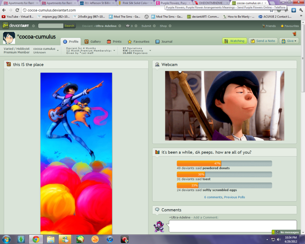Click the browser back arrow

click(4, 10)
